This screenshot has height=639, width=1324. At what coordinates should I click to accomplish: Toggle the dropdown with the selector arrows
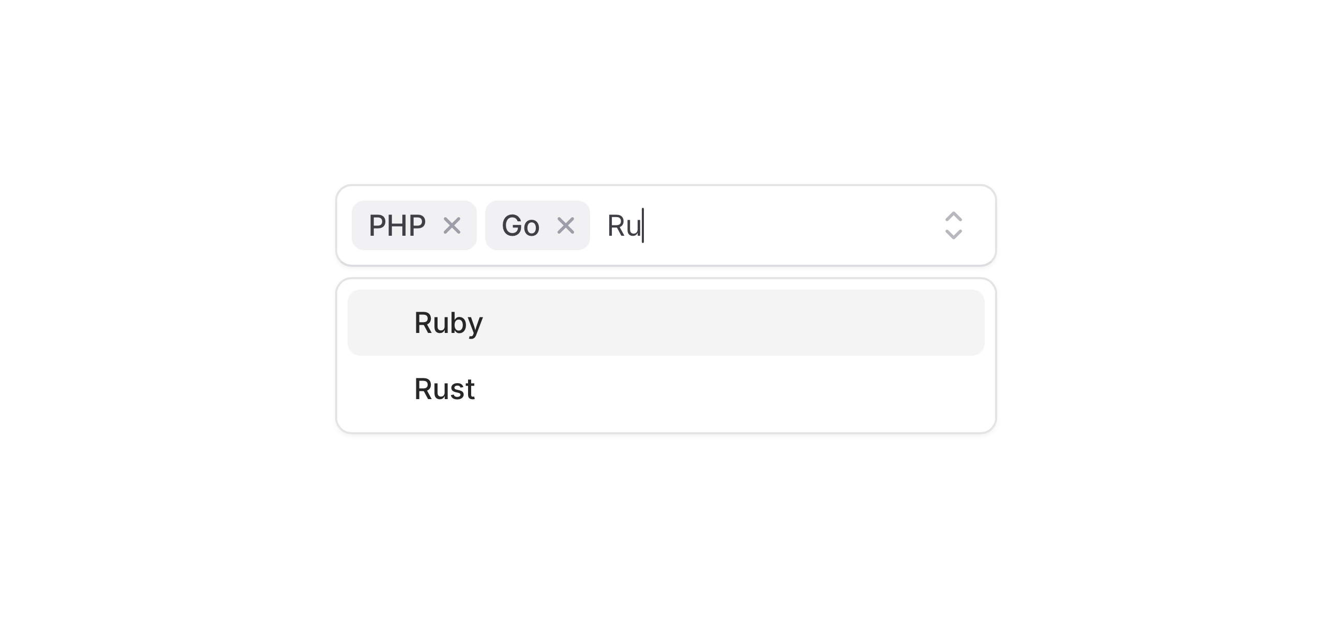(953, 225)
